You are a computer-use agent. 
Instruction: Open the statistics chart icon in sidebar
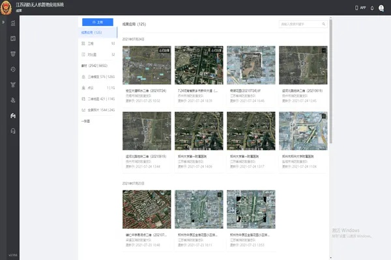coord(13,23)
